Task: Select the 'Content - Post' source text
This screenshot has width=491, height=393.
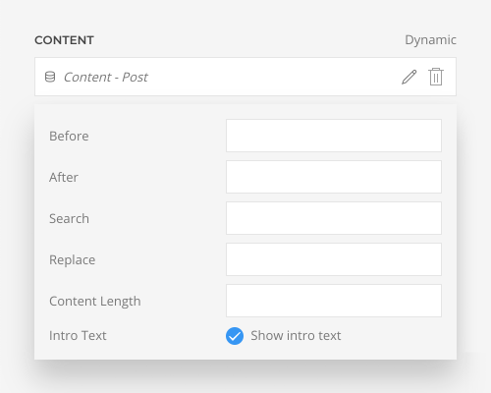Action: click(106, 78)
